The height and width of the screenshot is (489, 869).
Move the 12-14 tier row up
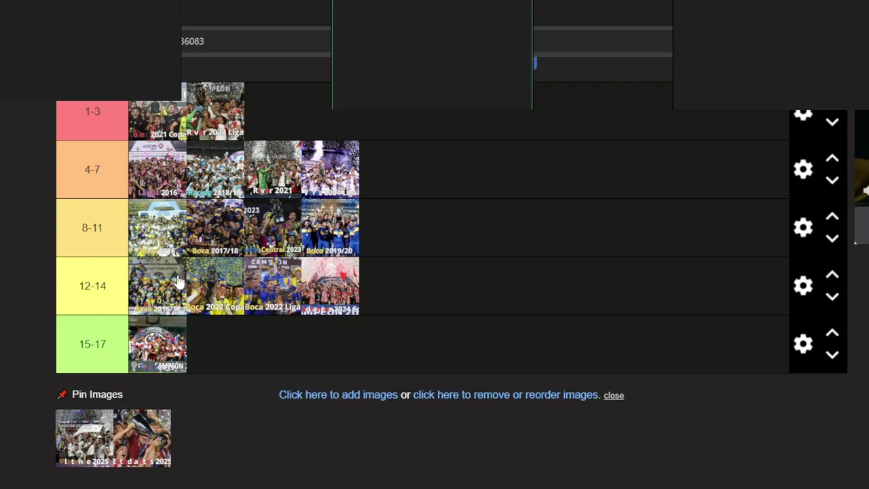[x=832, y=275]
